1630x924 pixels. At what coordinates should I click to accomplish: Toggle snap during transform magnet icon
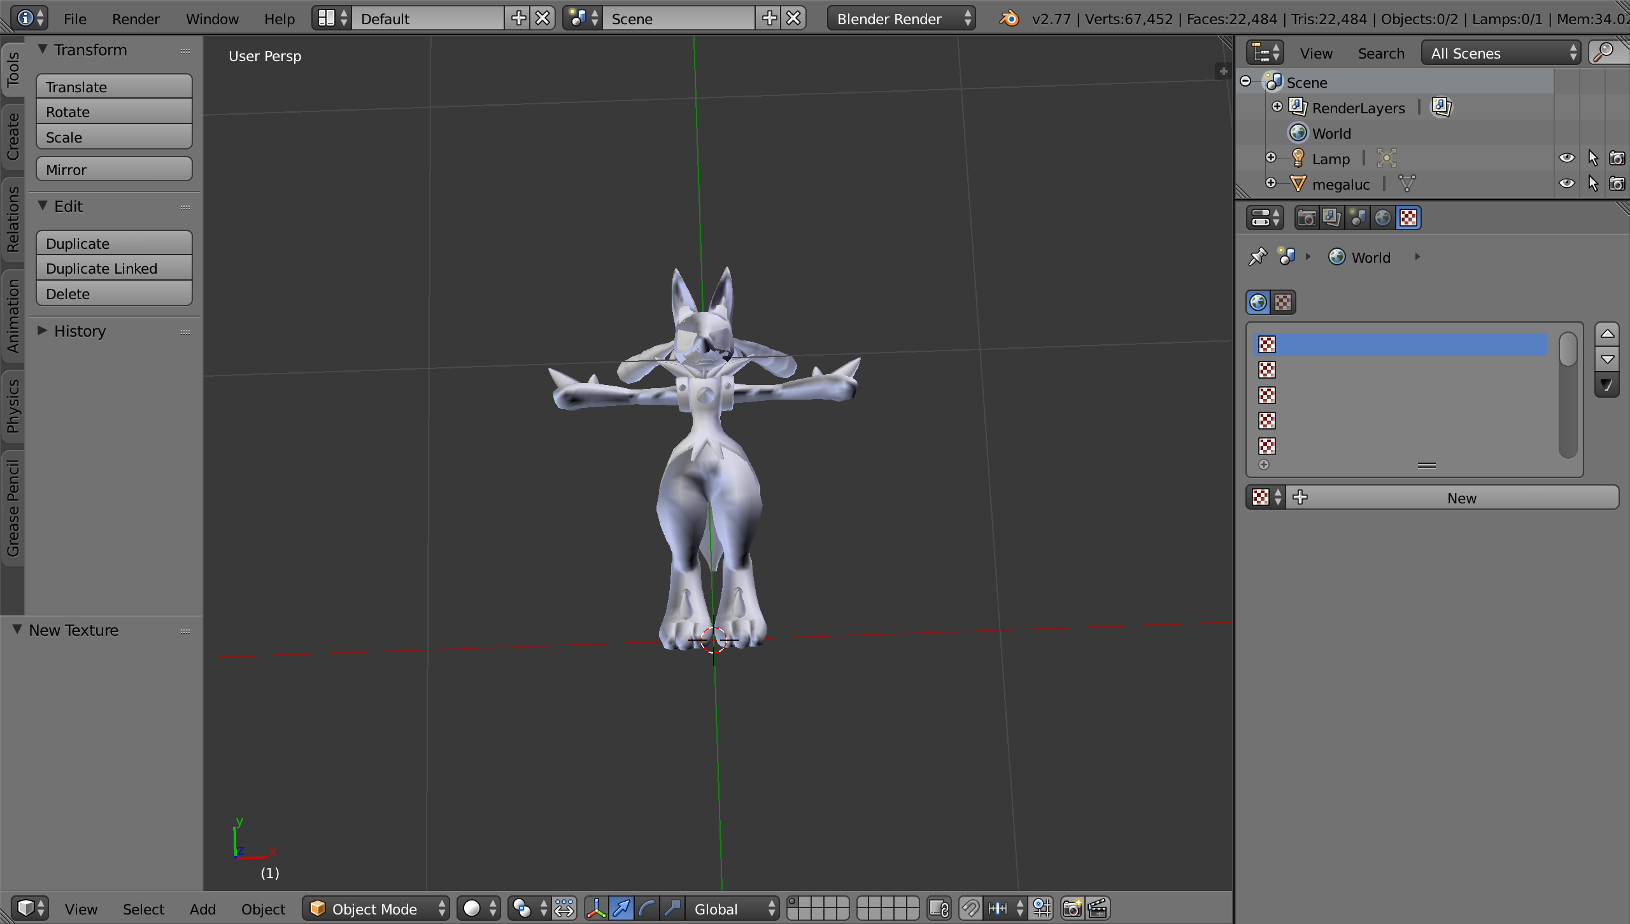[x=970, y=908]
